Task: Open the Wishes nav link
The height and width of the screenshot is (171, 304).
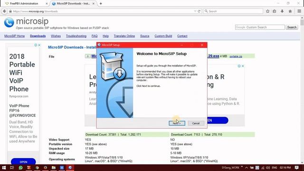Action: tap(56, 36)
